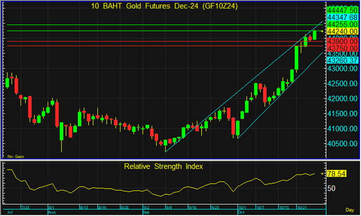
Task: Select the Aug month marker on time axis
Action: (x=51, y=213)
